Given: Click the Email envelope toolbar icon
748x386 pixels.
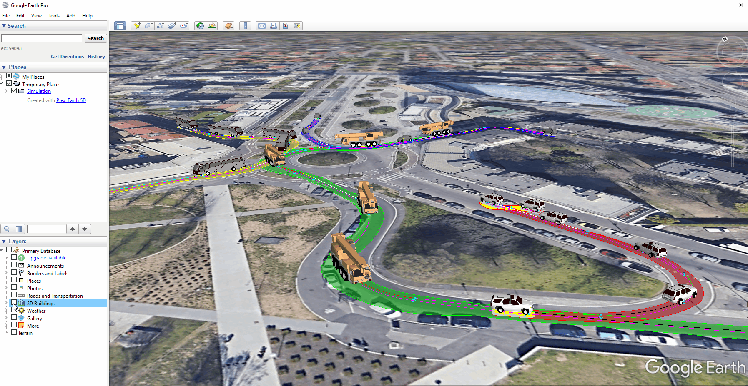Looking at the screenshot, I should (x=261, y=26).
